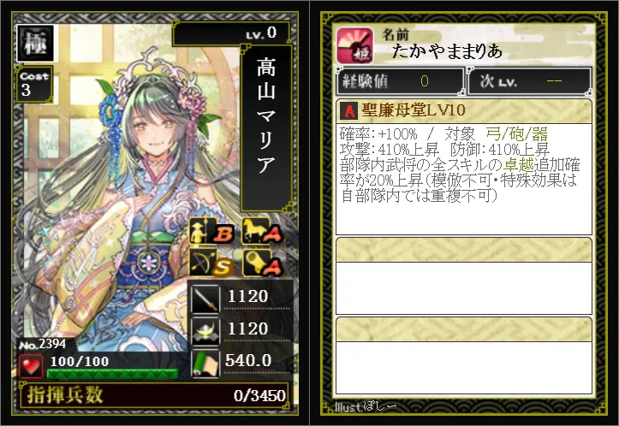The width and height of the screenshot is (619, 426).
Task: Click the cavalry horse aptitude A icon
Action: [x=262, y=231]
